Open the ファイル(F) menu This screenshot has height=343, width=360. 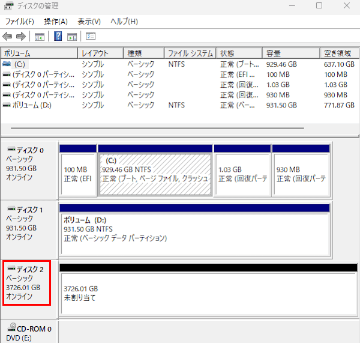point(20,22)
